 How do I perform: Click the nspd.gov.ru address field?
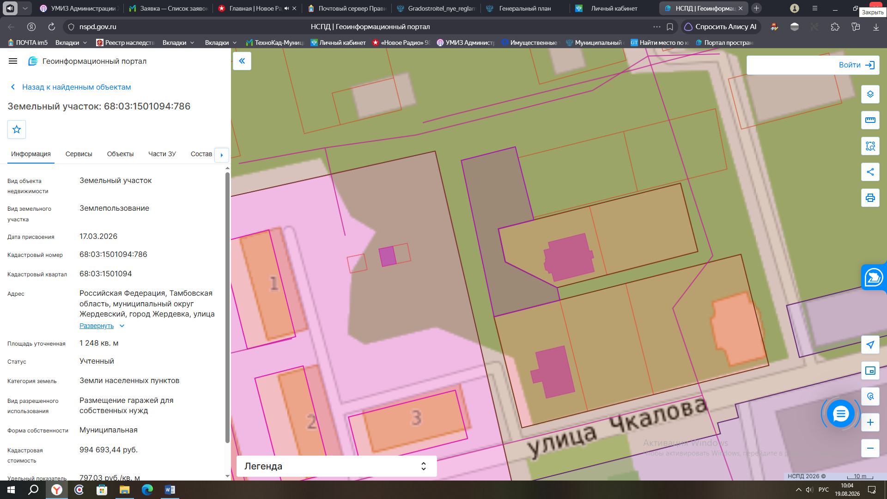point(97,27)
